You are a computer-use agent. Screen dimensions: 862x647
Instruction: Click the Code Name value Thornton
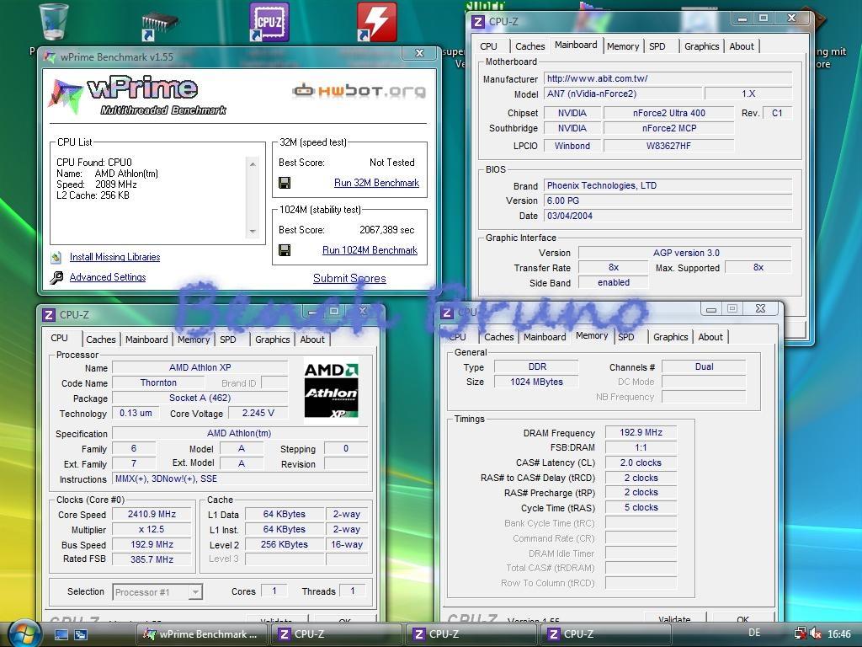(158, 383)
